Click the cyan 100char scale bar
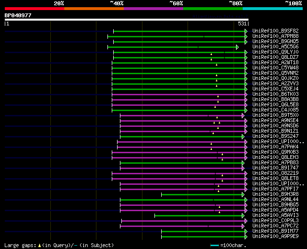 [x=214, y=246]
